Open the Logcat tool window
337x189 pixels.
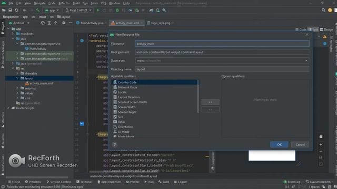pyautogui.click(x=180, y=182)
